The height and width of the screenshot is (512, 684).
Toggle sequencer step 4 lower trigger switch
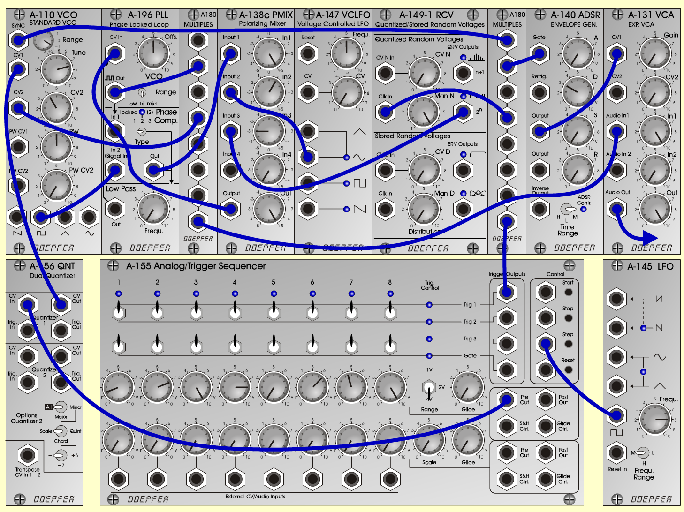click(x=235, y=345)
